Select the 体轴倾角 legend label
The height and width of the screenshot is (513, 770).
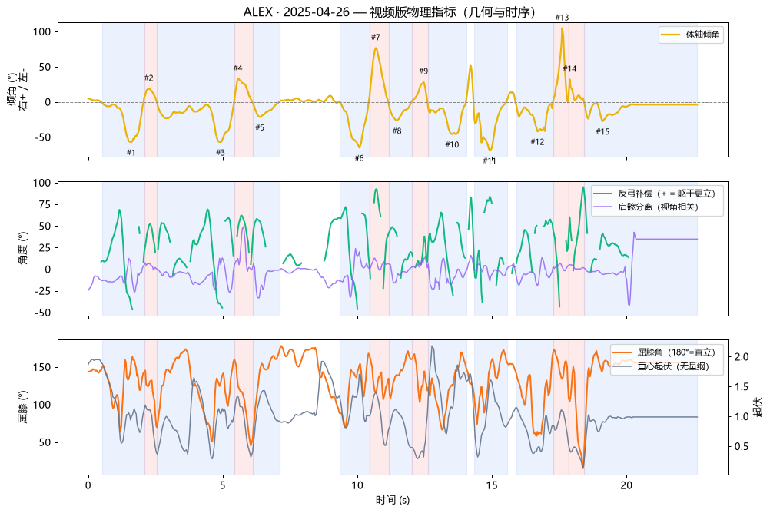702,35
